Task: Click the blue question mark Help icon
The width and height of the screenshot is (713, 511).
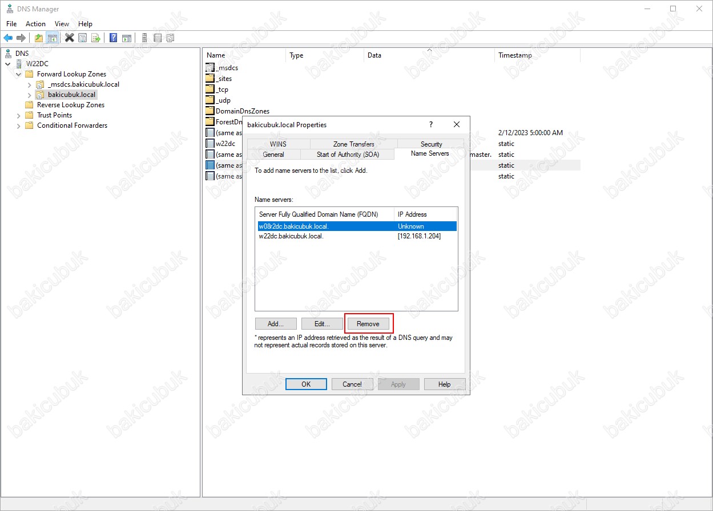Action: (x=113, y=38)
